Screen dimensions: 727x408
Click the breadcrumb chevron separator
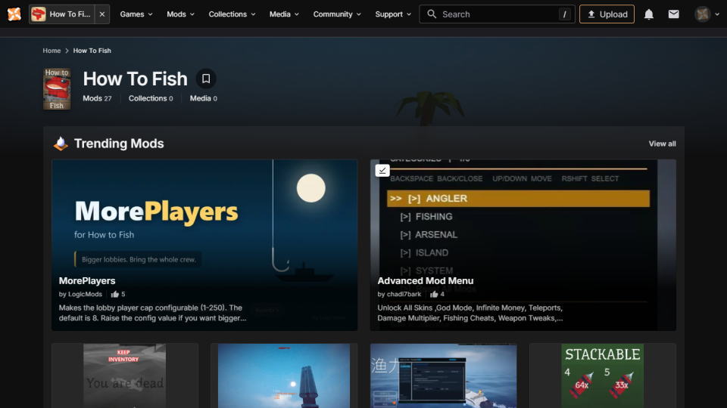coord(67,51)
